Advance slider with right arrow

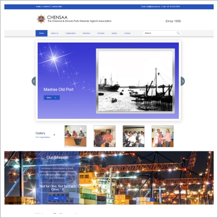[x=183, y=81]
